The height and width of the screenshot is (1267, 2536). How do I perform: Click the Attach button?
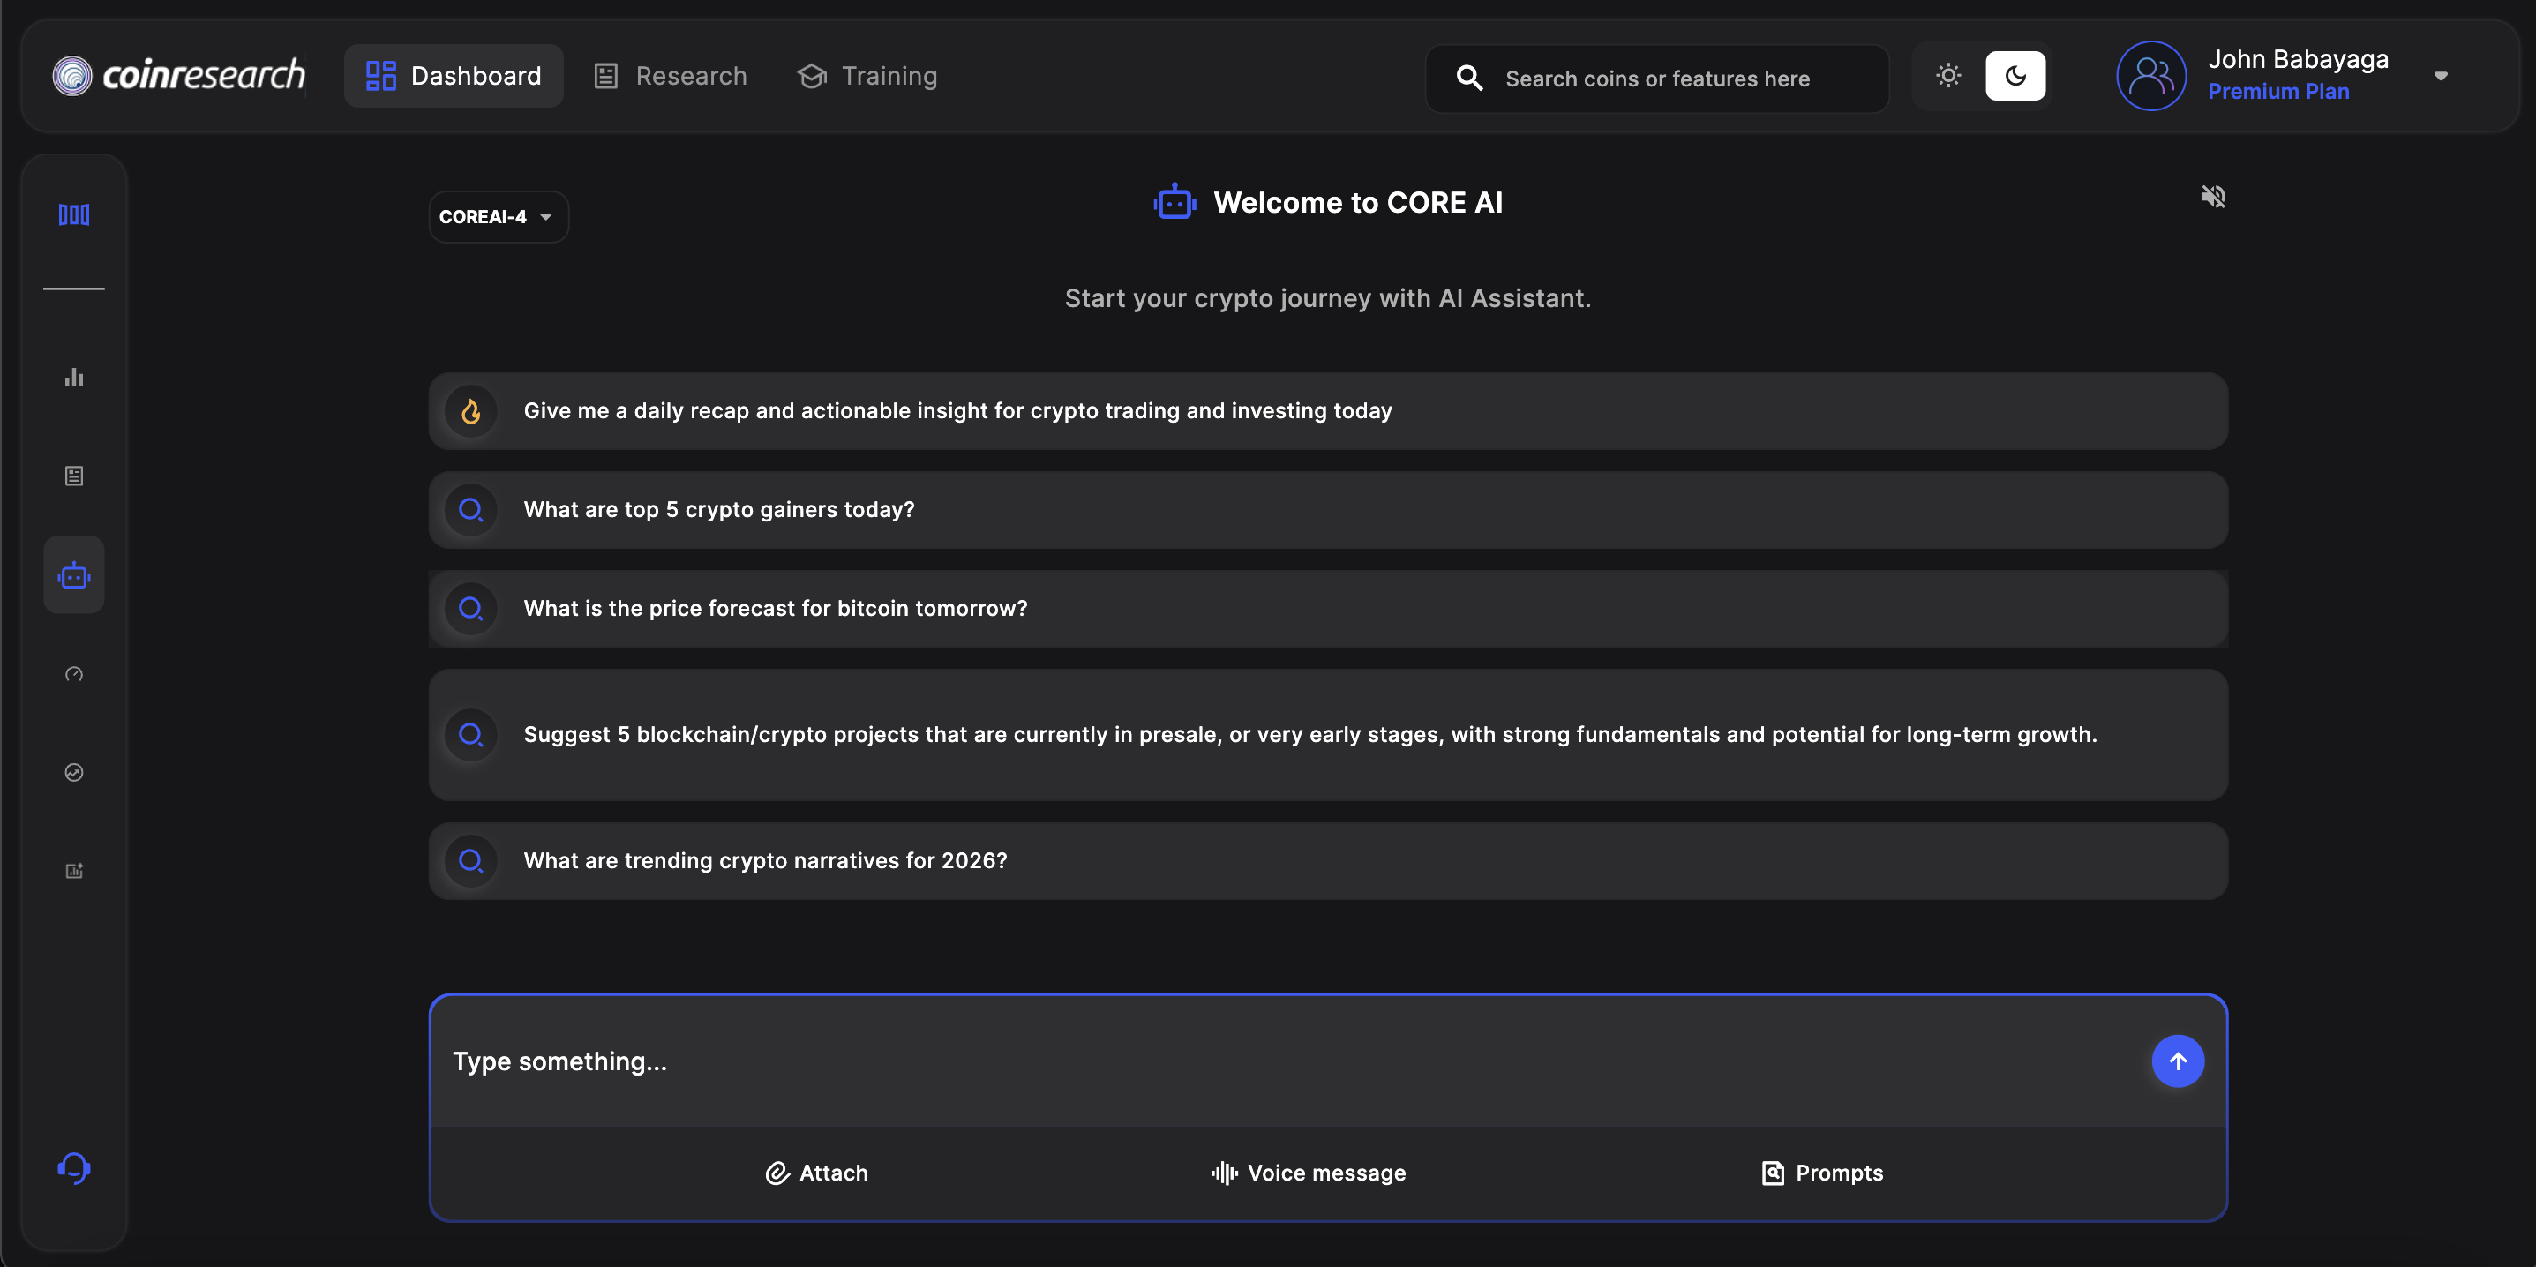tap(816, 1173)
